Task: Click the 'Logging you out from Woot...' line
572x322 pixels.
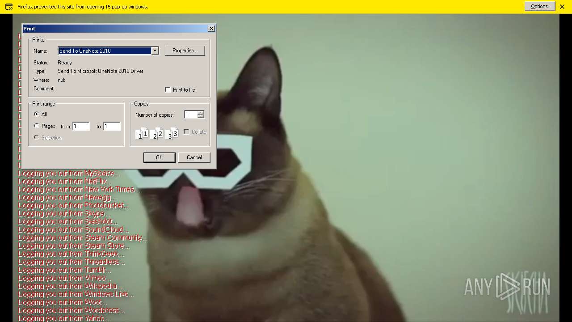Action: tap(63, 302)
